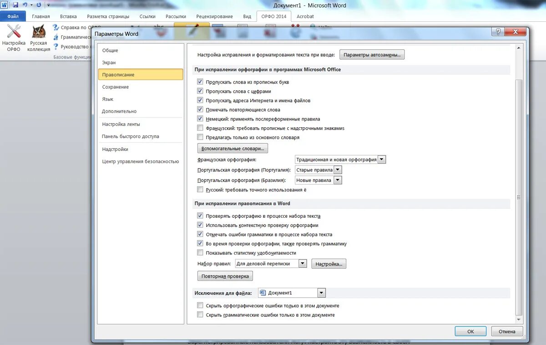546x345 pixels.
Task: Click Параметры автозамены button
Action: [372, 55]
